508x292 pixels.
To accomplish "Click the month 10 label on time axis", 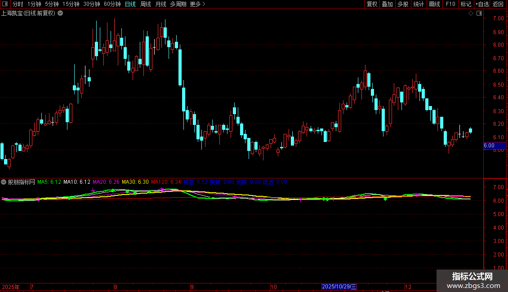I will tap(274, 287).
